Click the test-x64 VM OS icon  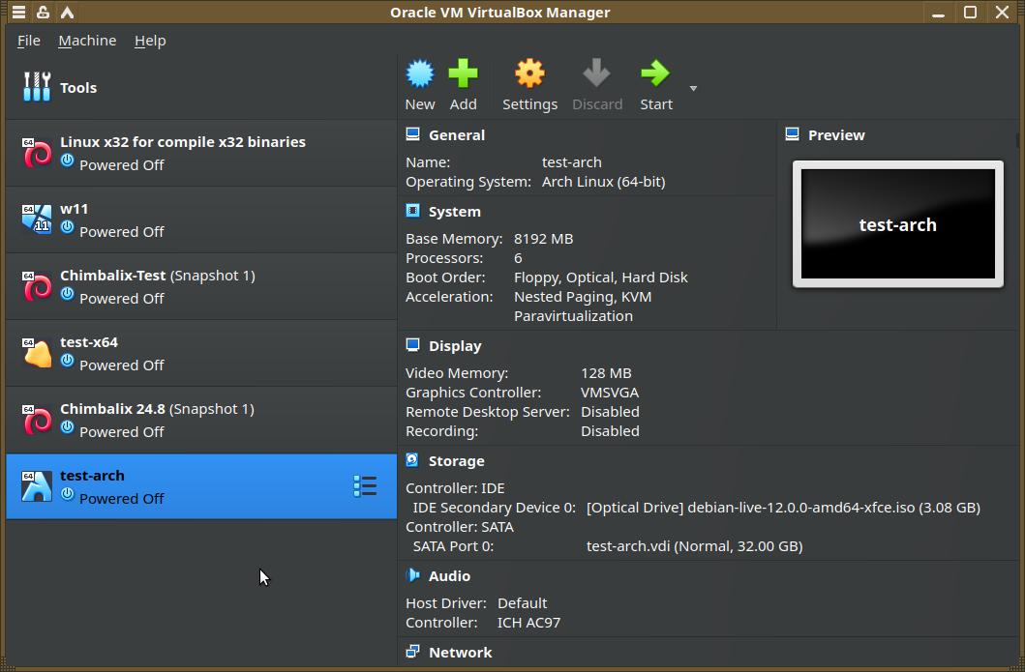(37, 353)
